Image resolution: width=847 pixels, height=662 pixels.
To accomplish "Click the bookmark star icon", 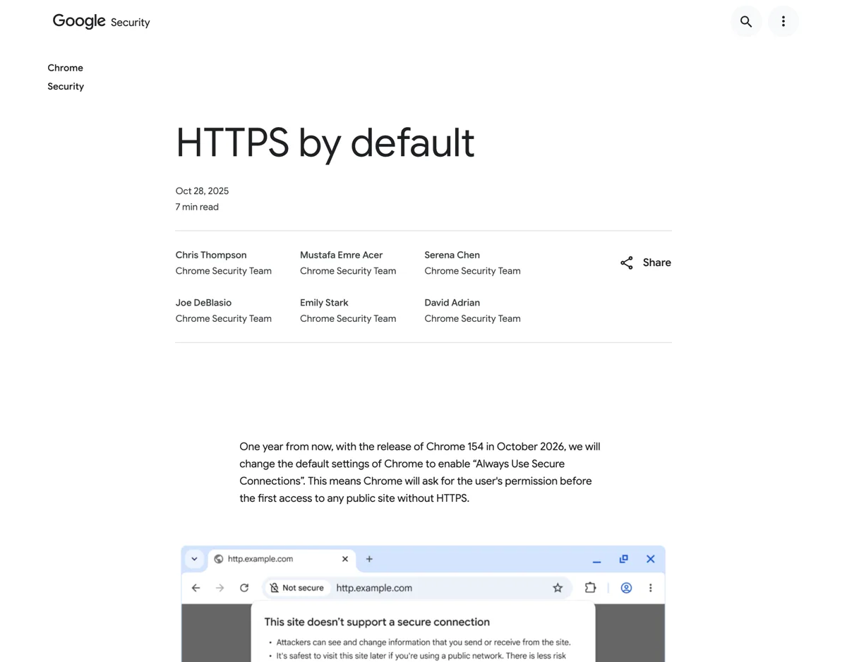I will click(x=558, y=588).
